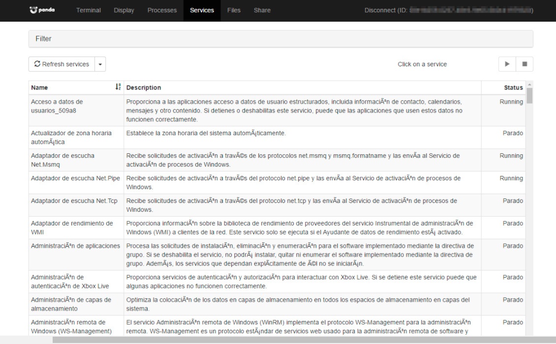Open the Share tab

coord(262,10)
